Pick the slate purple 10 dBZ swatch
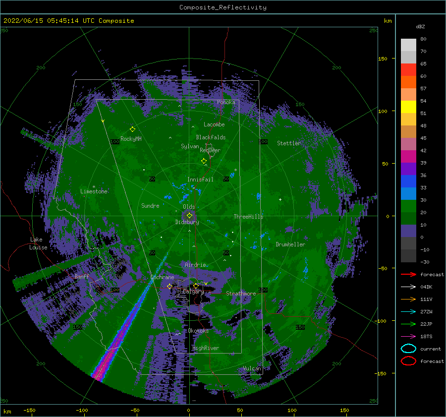Image resolution: width=446 pixels, height=417 pixels. click(x=408, y=231)
